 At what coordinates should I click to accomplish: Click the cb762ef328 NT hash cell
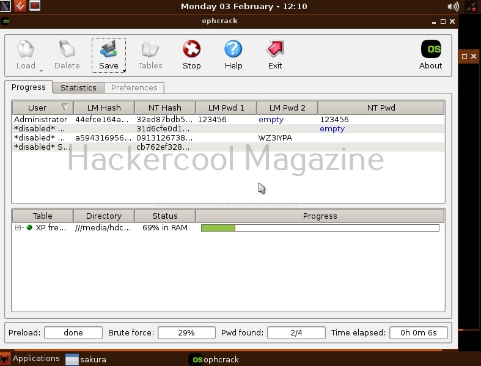tap(163, 147)
